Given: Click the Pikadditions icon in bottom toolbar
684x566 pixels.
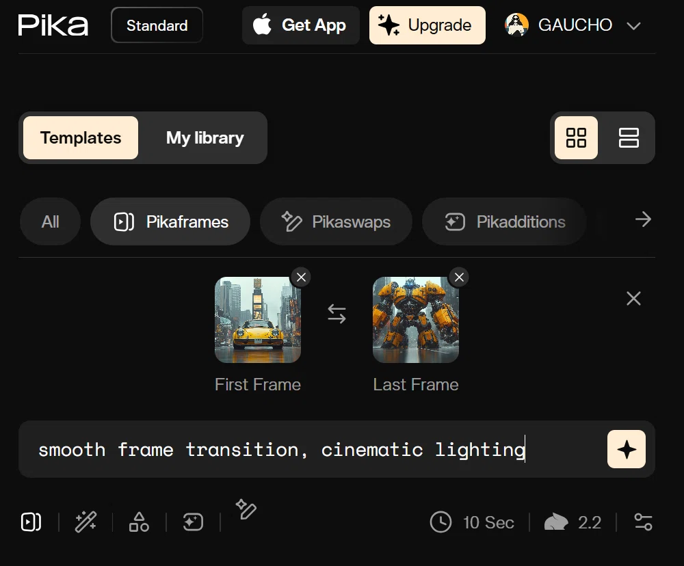Looking at the screenshot, I should pos(194,522).
